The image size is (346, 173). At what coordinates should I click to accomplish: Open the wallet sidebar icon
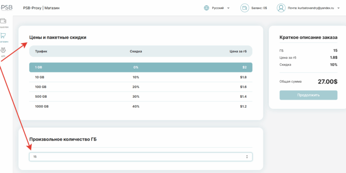click(x=3, y=21)
